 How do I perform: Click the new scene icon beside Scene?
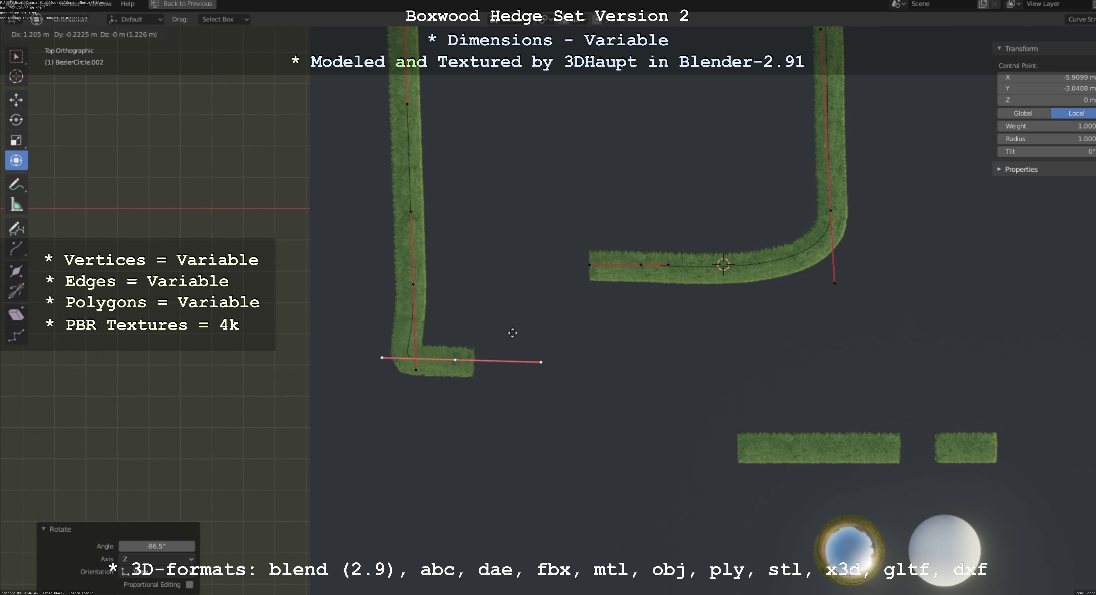[983, 4]
